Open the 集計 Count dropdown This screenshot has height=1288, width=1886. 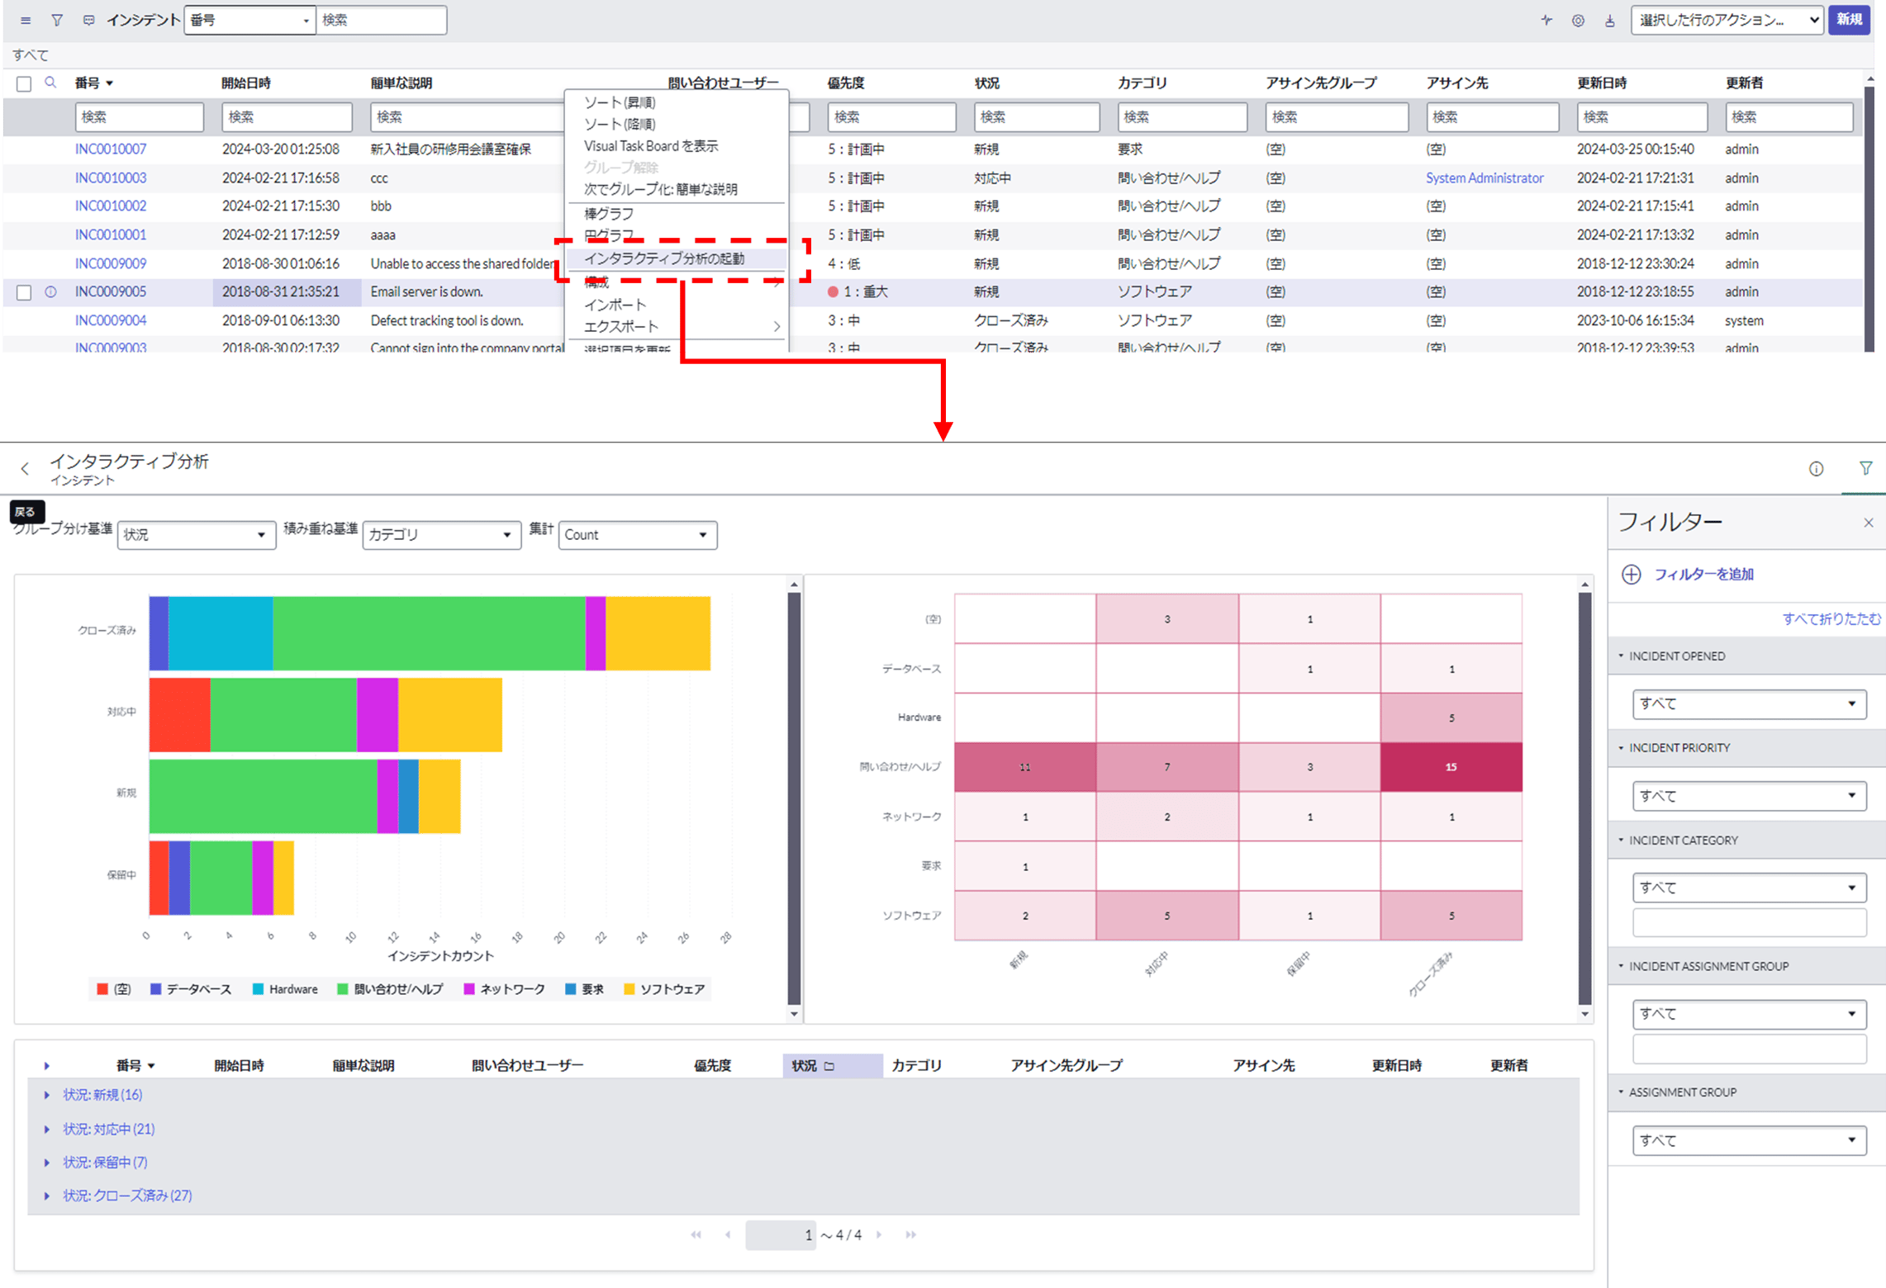pos(638,535)
